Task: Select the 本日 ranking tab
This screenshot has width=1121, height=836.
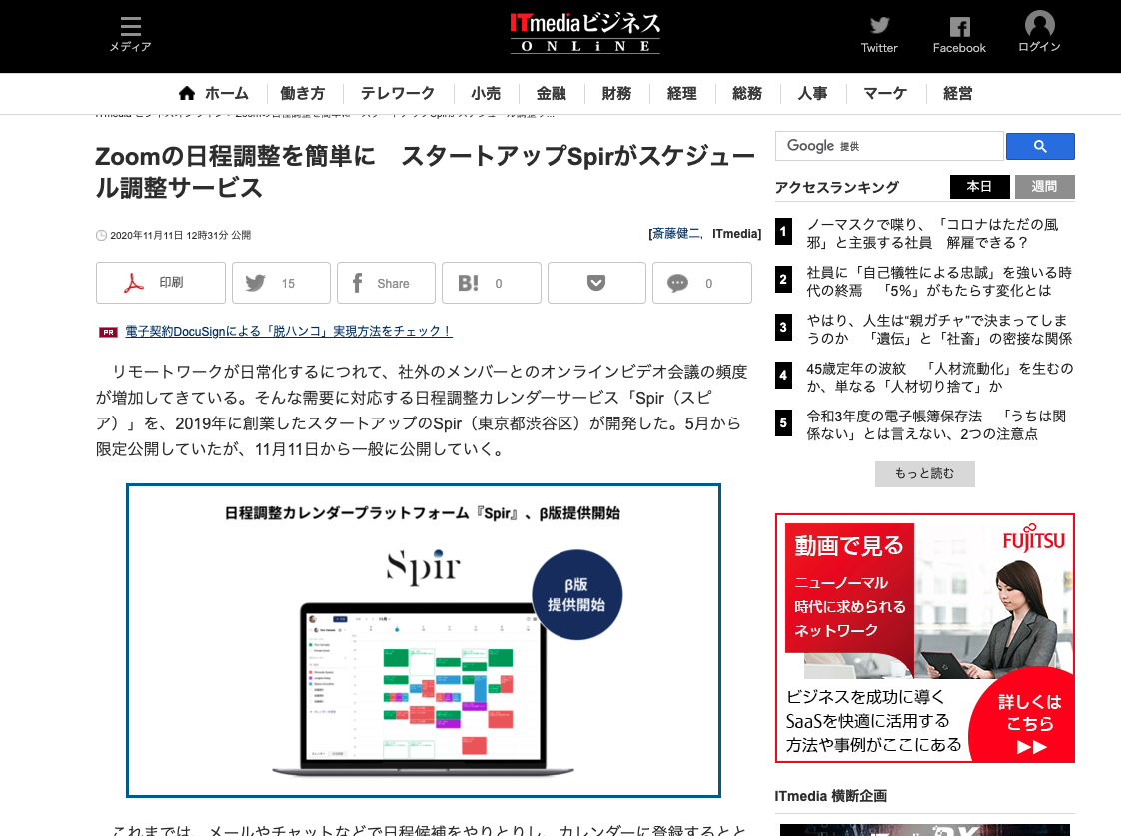Action: [979, 187]
